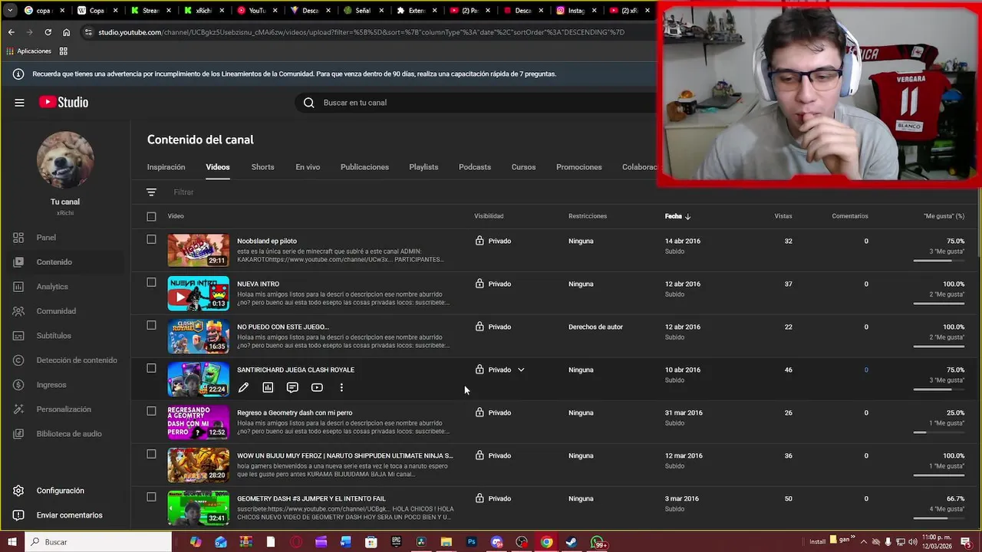Click the Biblioteca de audio icon
This screenshot has width=982, height=552.
[x=18, y=434]
